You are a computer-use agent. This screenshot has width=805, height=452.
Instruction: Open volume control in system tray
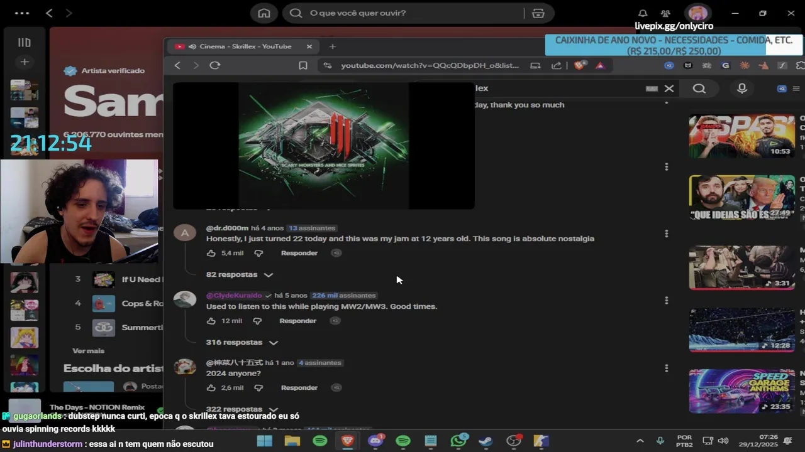pos(723,441)
